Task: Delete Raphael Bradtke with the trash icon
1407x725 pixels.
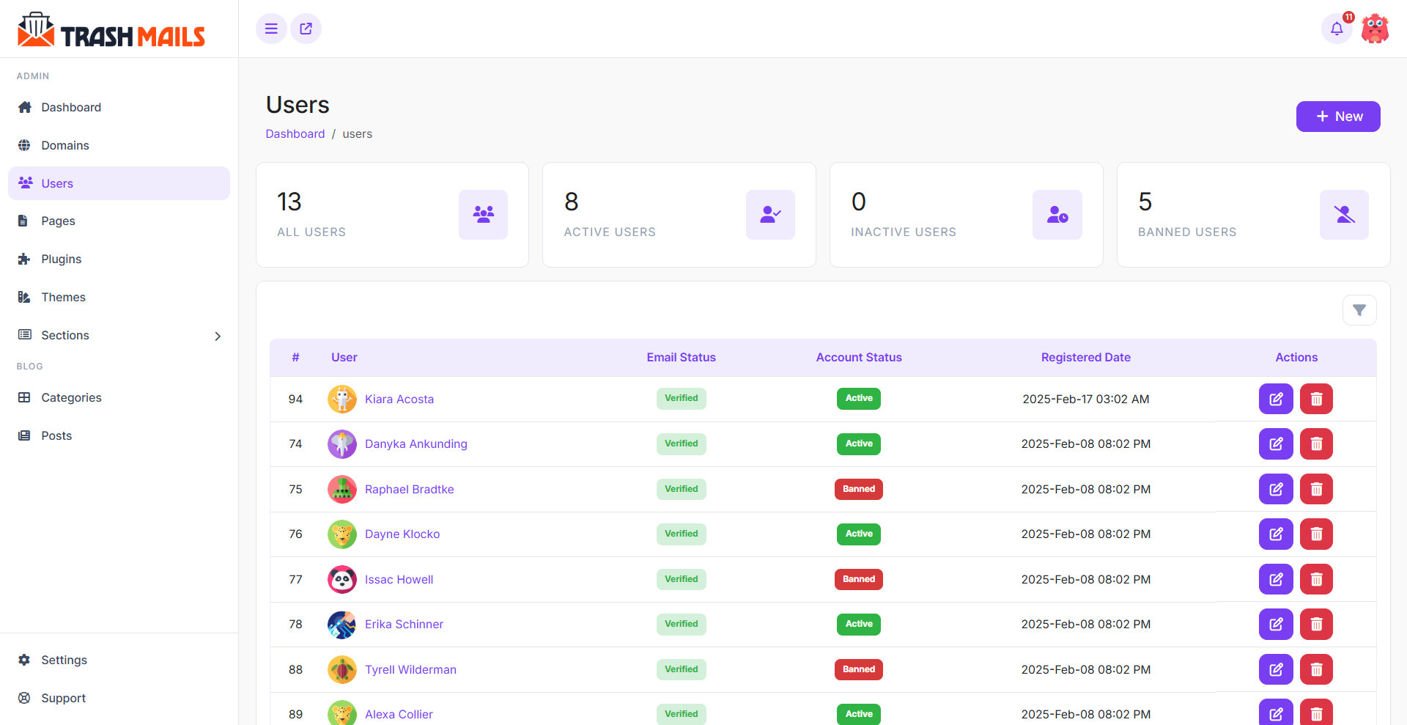Action: pos(1315,489)
